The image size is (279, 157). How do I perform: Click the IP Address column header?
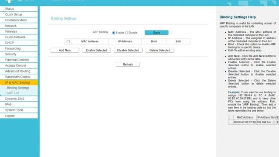pos(125,41)
